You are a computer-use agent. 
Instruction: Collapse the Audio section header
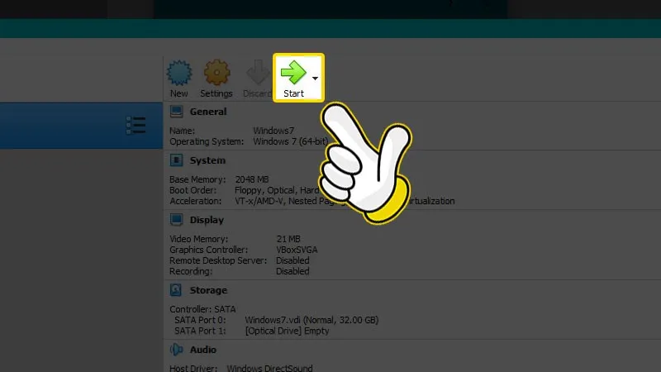(202, 350)
